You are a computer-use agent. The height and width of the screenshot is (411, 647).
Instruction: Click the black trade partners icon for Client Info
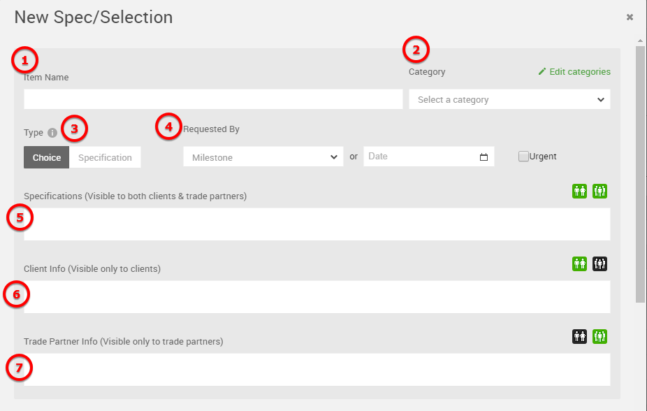pos(599,264)
